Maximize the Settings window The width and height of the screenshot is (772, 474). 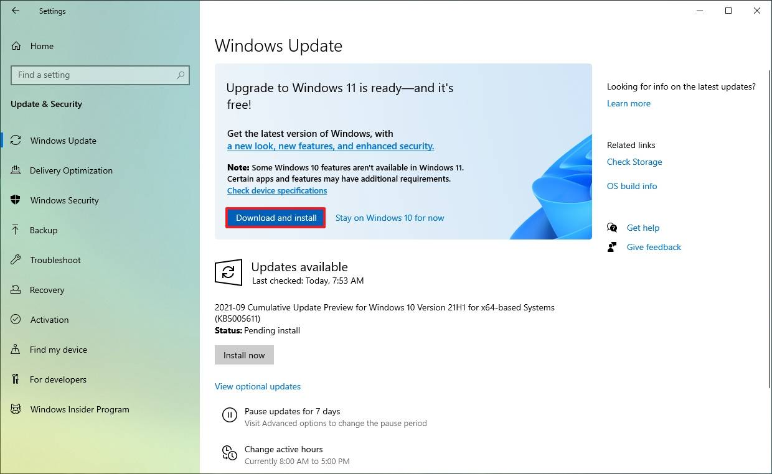pyautogui.click(x=728, y=11)
